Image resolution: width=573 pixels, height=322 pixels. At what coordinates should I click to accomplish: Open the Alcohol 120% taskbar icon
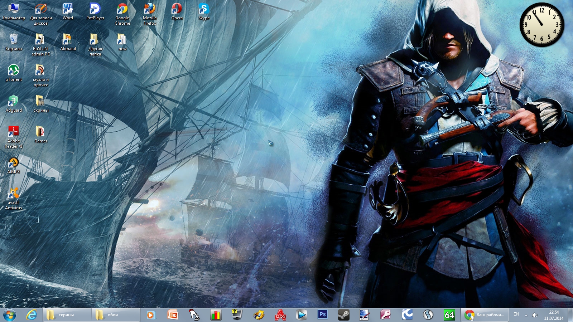280,315
